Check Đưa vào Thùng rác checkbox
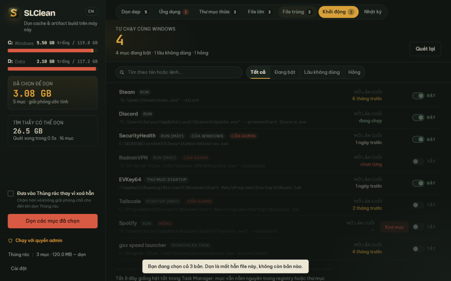 (x=11, y=193)
